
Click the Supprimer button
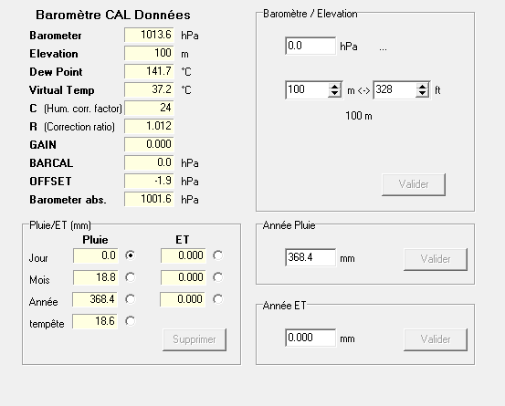coord(195,339)
